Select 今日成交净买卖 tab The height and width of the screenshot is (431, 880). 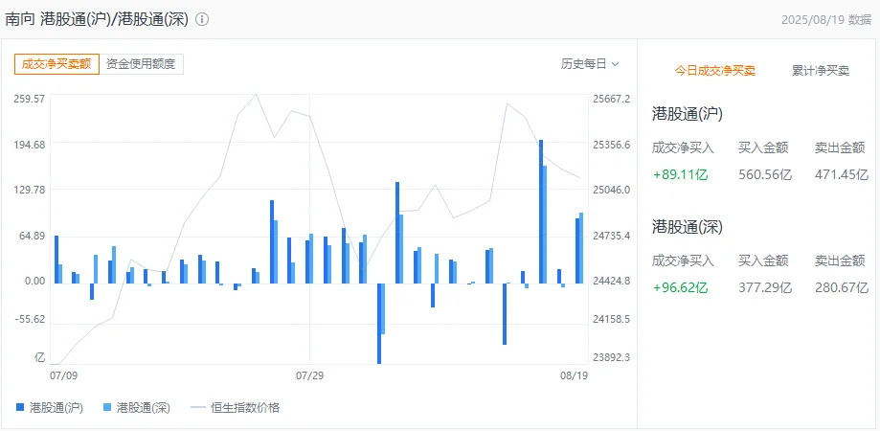pos(714,71)
